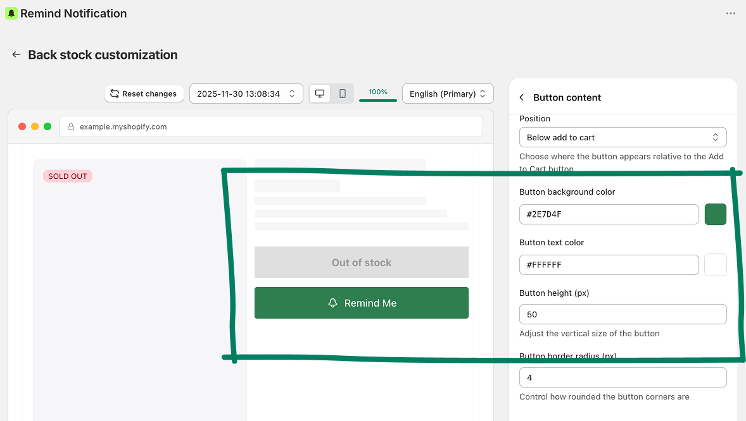Open the English (Primary) language dropdown
The width and height of the screenshot is (746, 421).
(447, 94)
